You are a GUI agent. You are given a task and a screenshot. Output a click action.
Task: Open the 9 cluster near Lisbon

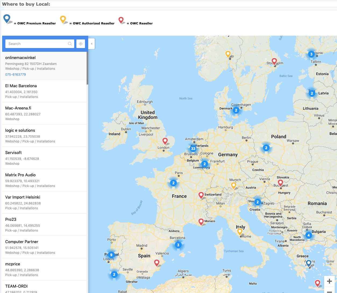tap(111, 255)
